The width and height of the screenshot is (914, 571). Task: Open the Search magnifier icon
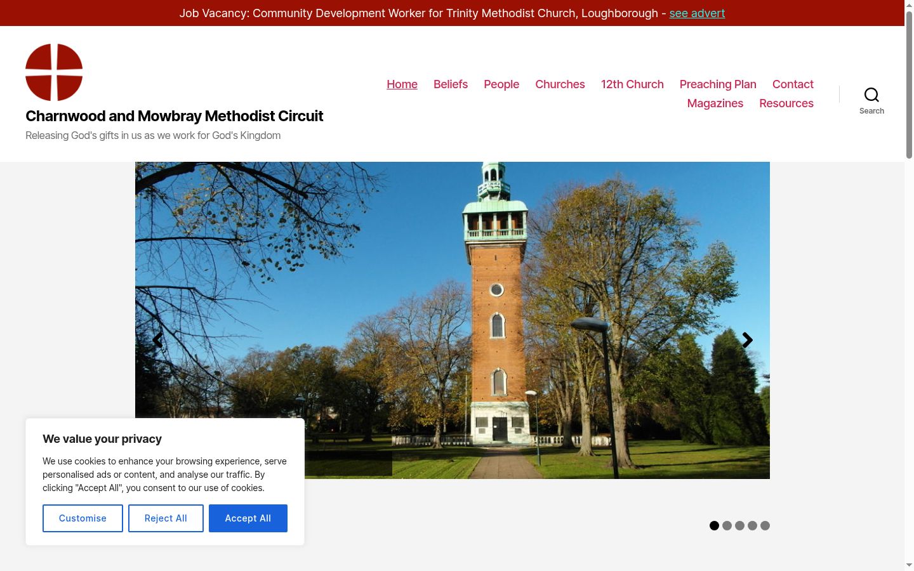coord(871,95)
